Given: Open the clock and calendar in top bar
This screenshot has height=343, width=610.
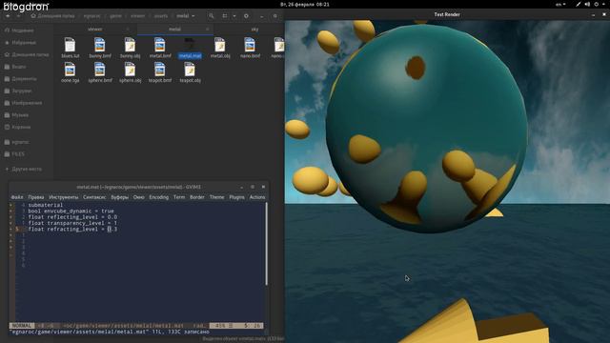Looking at the screenshot, I should tap(305, 4).
